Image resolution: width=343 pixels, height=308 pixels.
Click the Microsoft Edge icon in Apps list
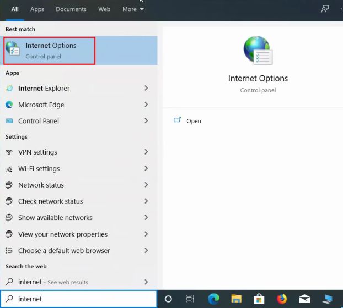click(x=9, y=105)
